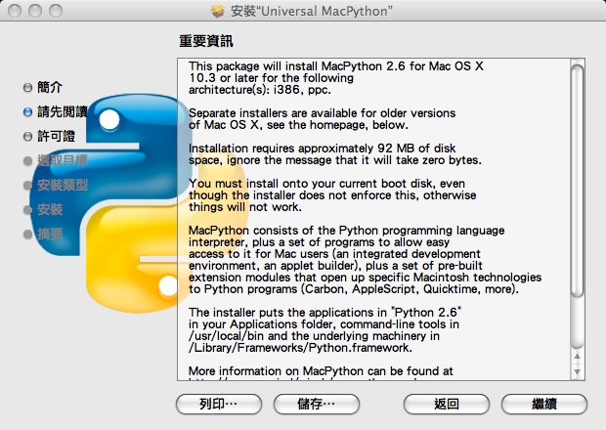Click the line 'architecture(s): i386, ppc.'

[x=260, y=90]
